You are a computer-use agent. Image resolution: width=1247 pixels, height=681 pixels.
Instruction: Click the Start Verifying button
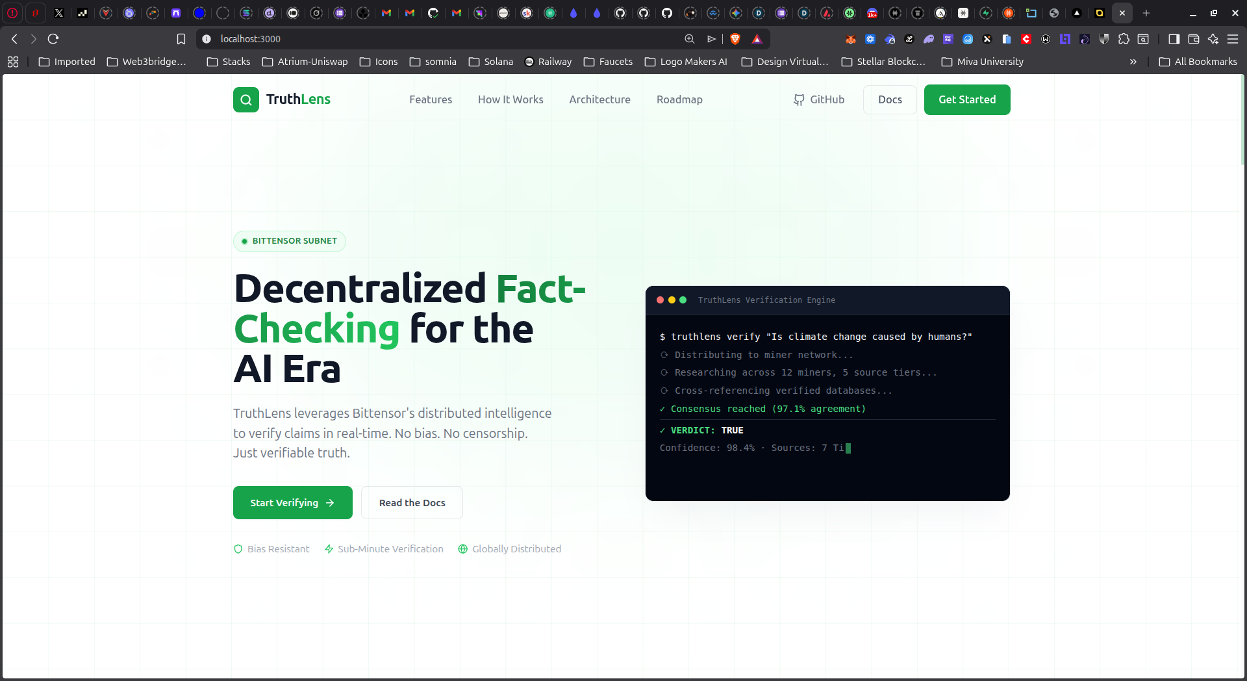point(292,503)
